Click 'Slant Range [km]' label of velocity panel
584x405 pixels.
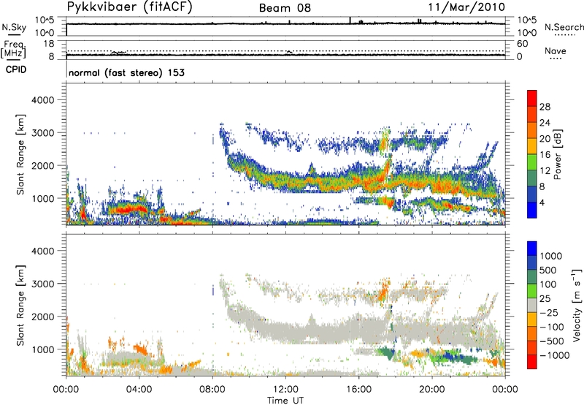tap(20, 305)
